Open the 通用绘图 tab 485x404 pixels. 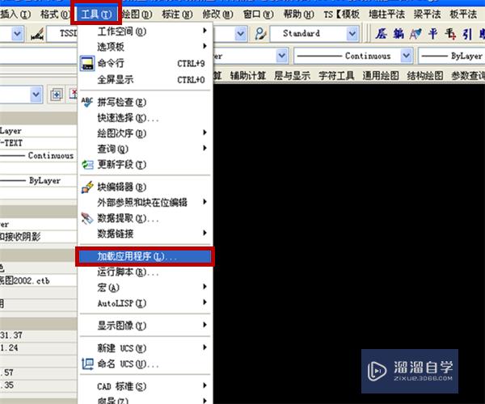[381, 75]
